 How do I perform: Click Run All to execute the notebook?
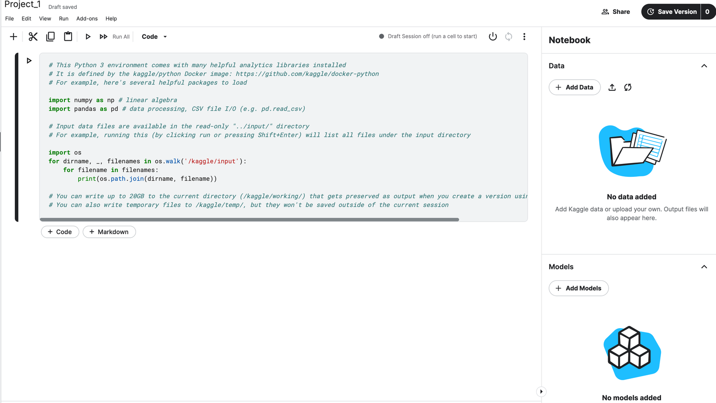(x=115, y=36)
